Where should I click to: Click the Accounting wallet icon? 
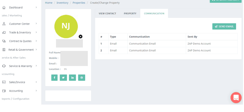coord(4,91)
